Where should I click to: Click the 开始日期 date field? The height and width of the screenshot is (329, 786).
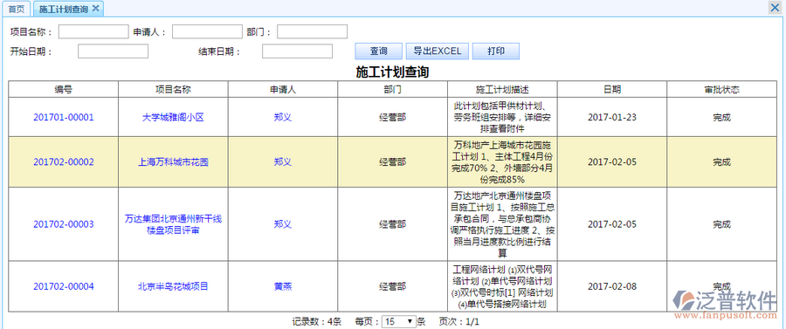[x=113, y=51]
